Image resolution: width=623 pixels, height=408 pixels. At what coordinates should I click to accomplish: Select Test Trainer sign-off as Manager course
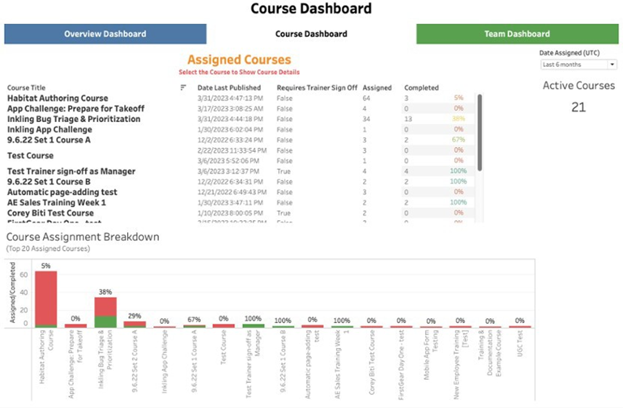click(71, 171)
